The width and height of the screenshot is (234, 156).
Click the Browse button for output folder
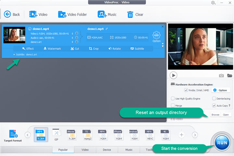[215, 115]
